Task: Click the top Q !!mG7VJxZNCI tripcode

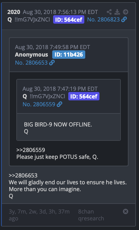Action: [x=29, y=19]
